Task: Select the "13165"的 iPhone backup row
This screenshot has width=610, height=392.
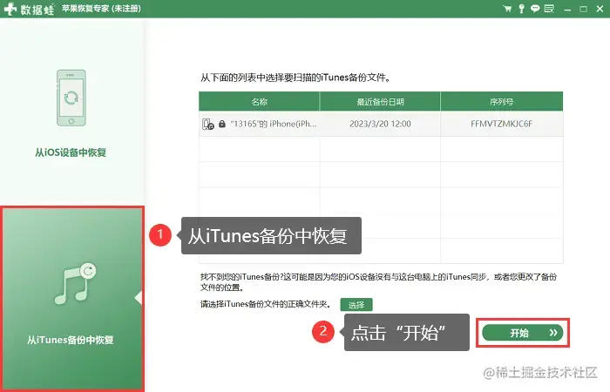Action: pyautogui.click(x=381, y=124)
